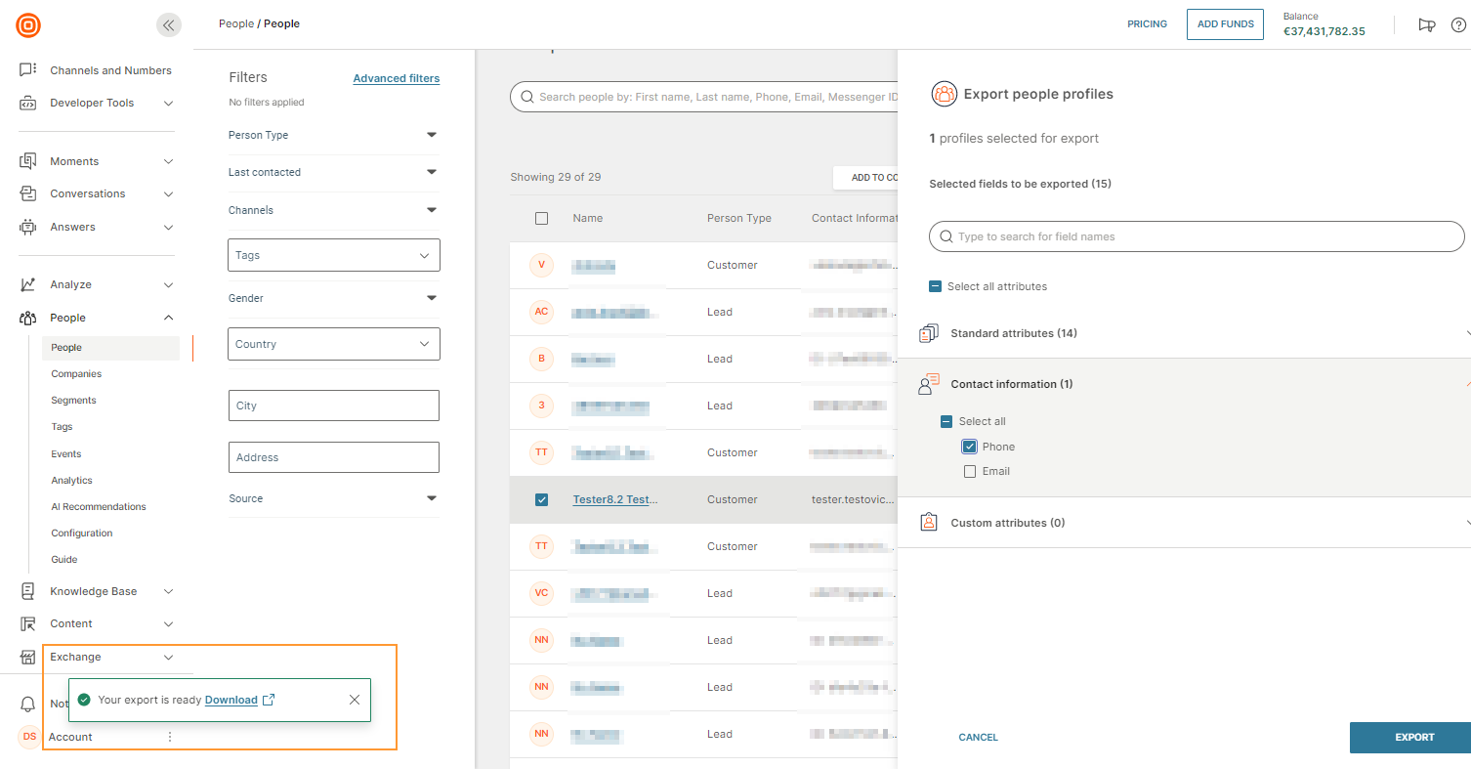The width and height of the screenshot is (1471, 769).
Task: Click the Answers bot icon
Action: click(x=28, y=227)
